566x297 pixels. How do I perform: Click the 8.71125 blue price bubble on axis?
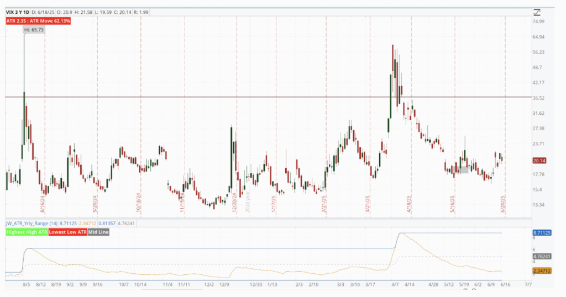pos(542,233)
